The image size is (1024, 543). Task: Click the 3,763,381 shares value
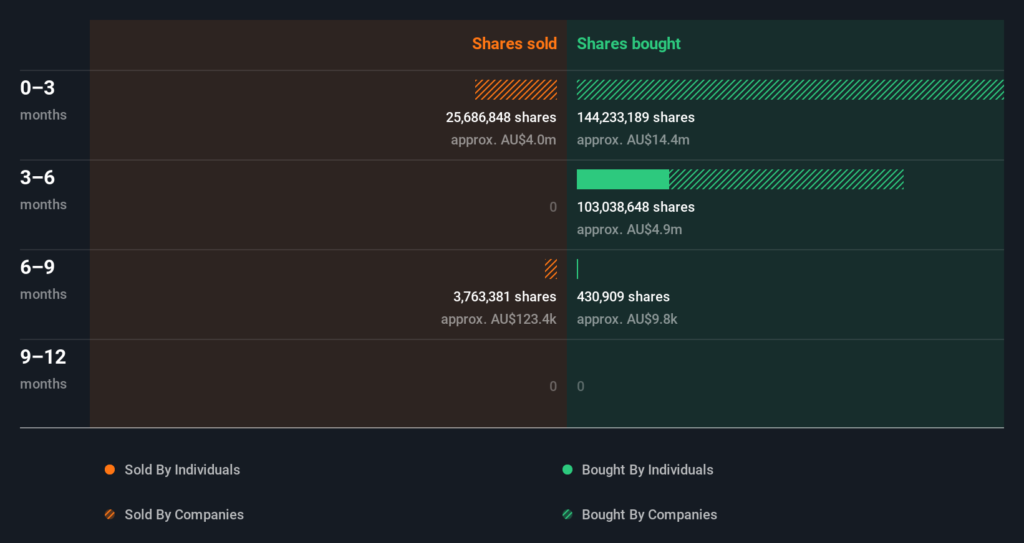[505, 297]
